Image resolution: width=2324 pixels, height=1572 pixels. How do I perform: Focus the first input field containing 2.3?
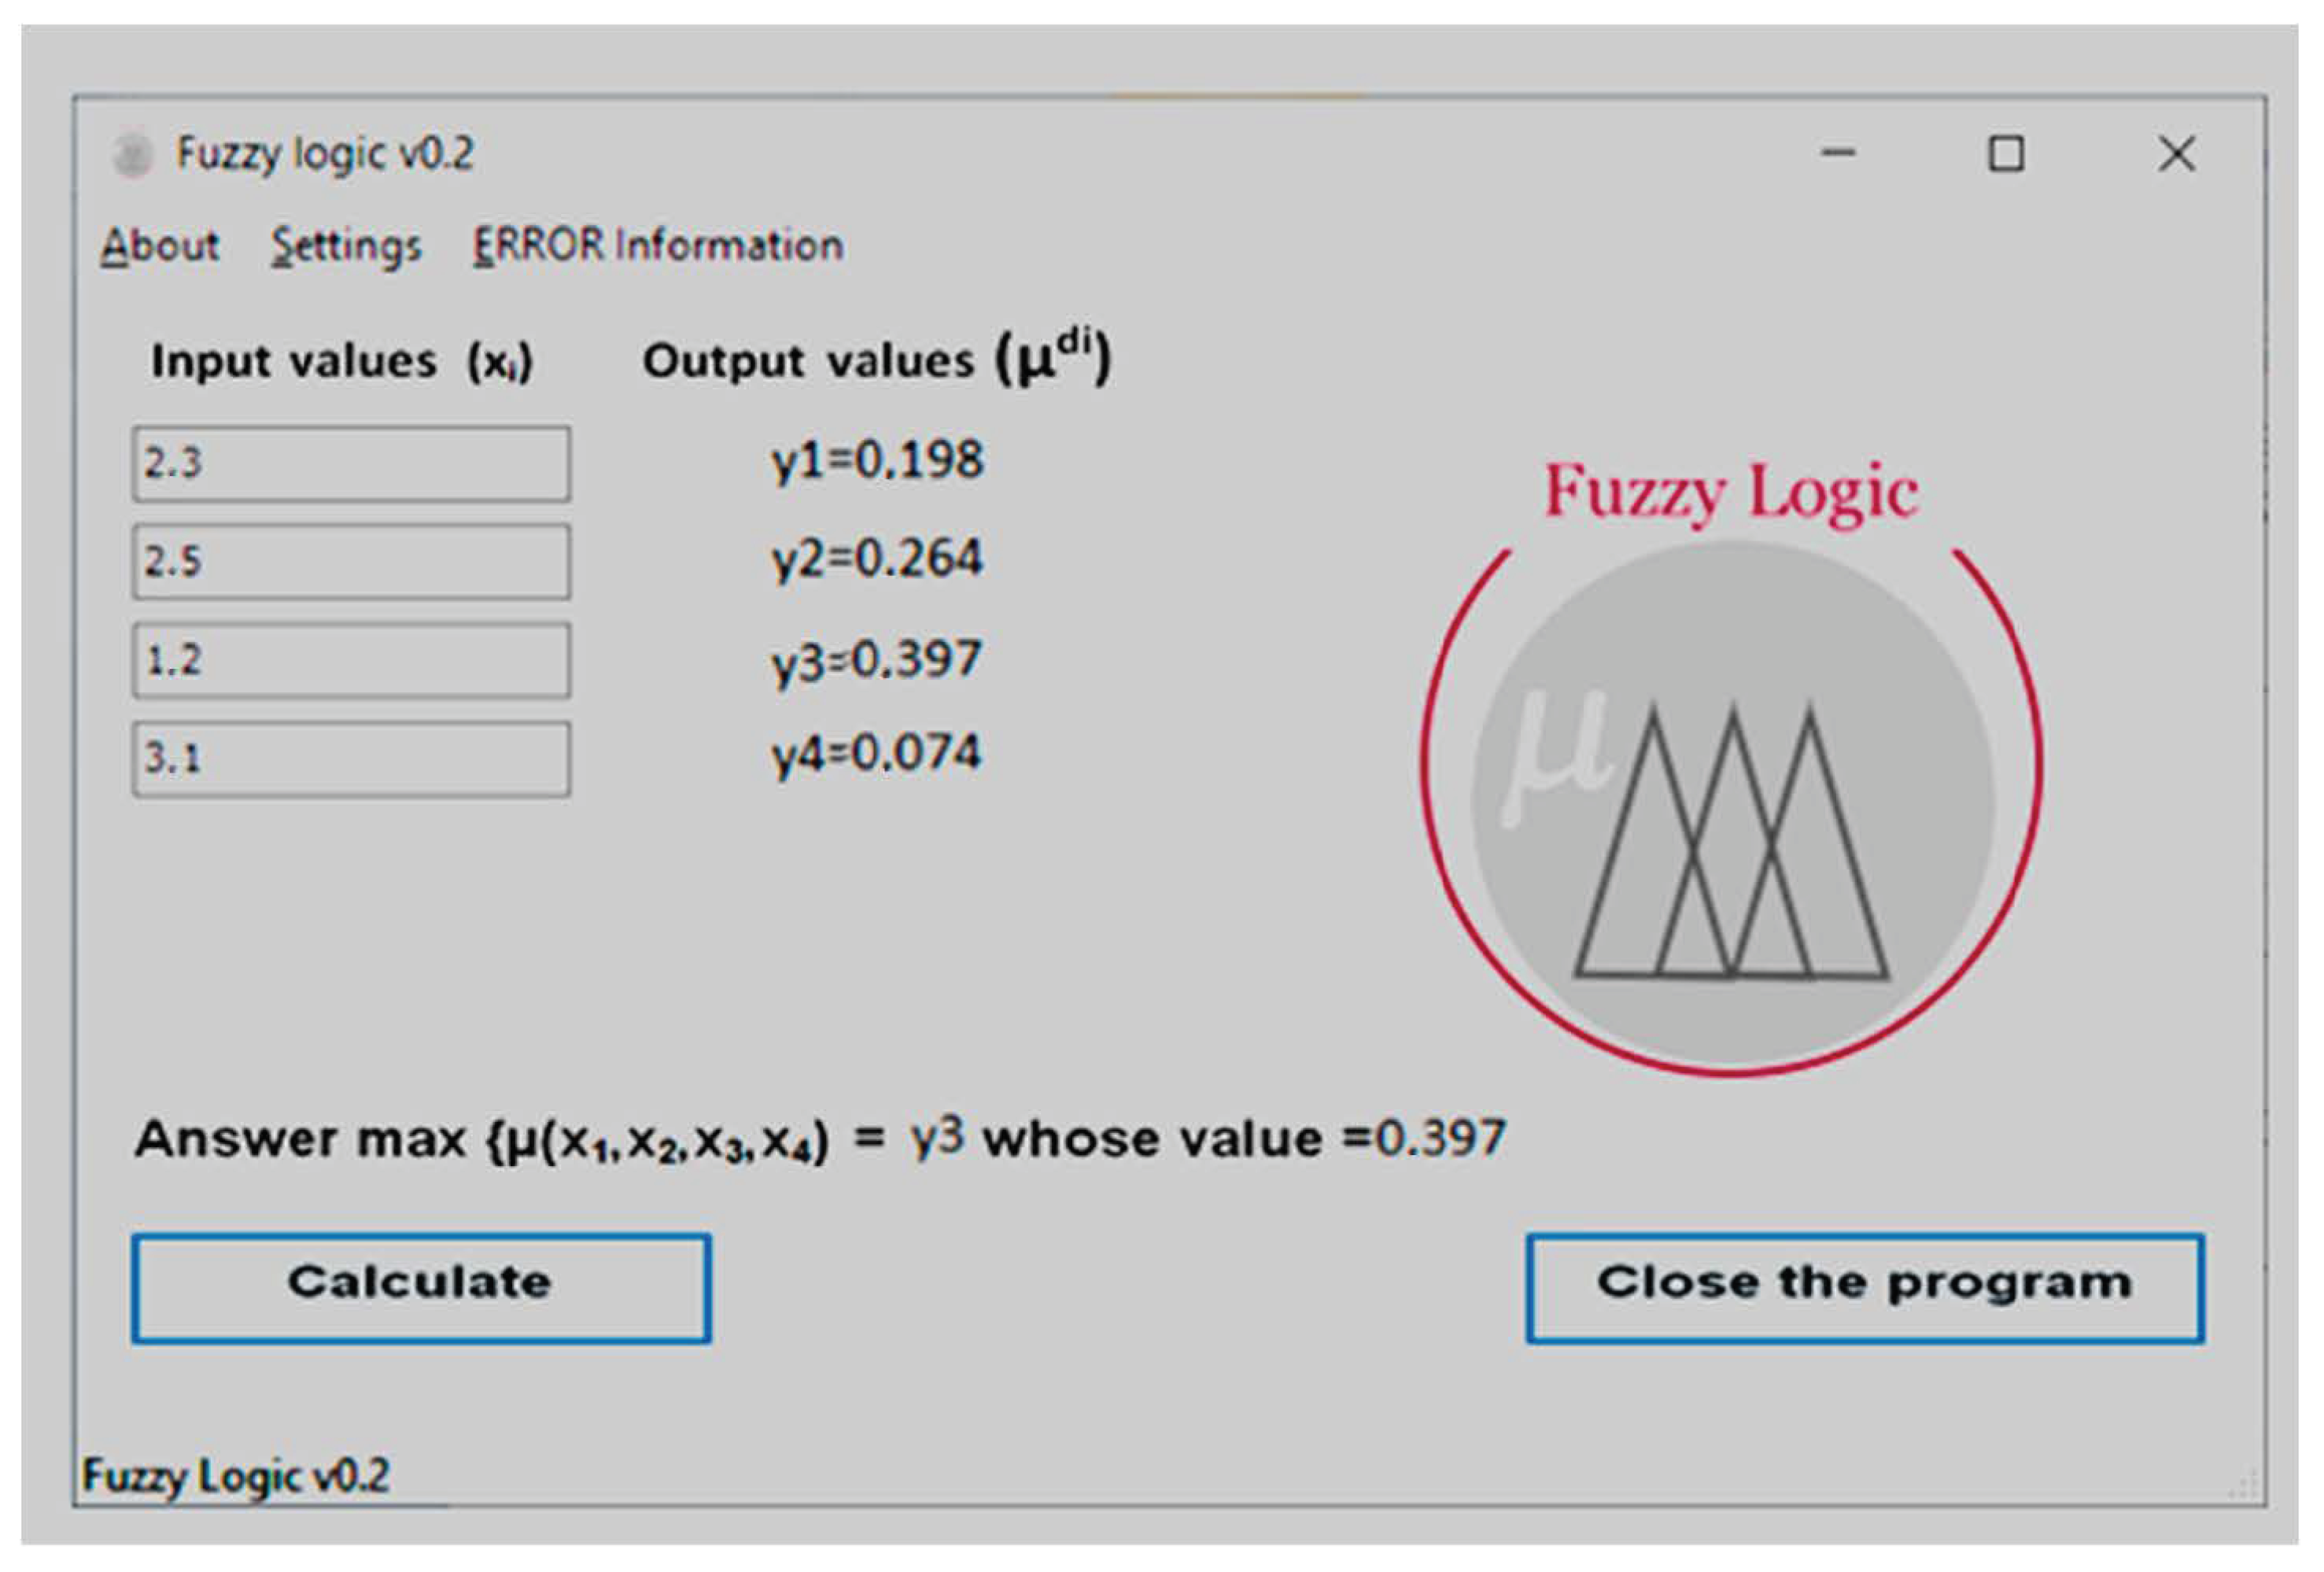[350, 464]
